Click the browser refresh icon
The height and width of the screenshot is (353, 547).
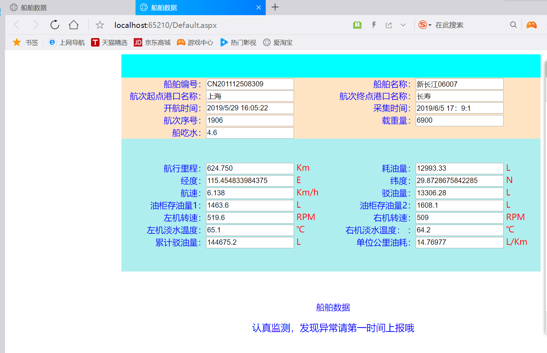pos(55,25)
